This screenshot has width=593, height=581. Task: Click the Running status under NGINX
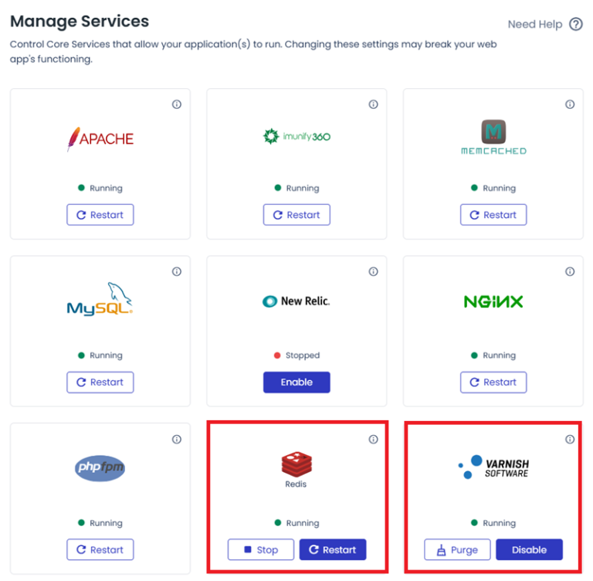tap(493, 355)
